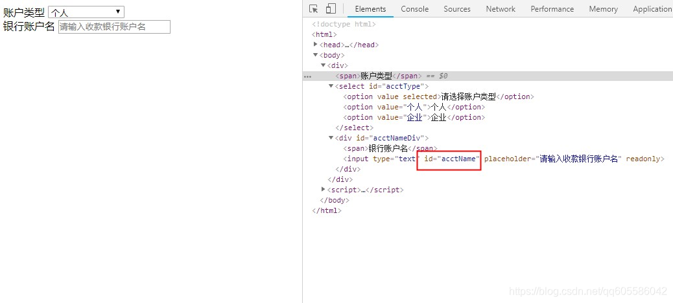Select the doctype html line
This screenshot has height=303, width=673.
tap(344, 24)
